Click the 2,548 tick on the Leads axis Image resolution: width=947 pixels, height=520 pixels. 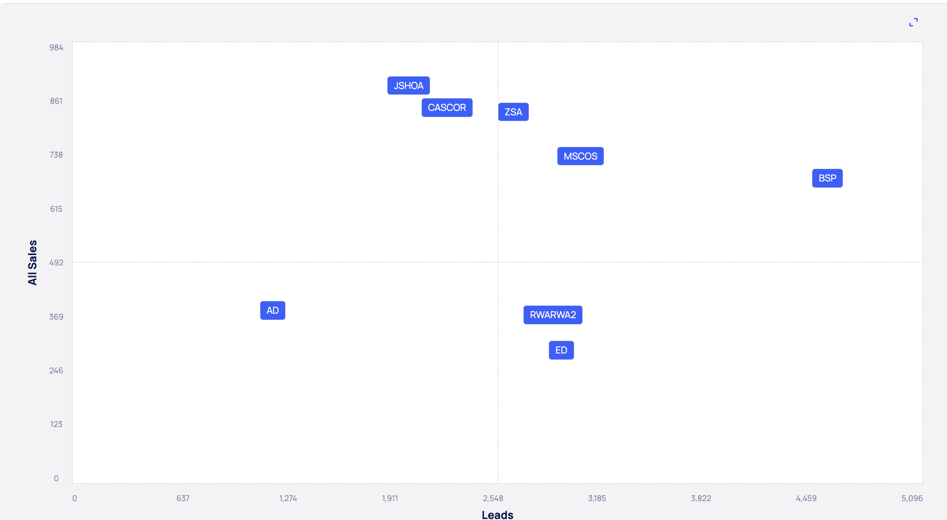pos(493,498)
